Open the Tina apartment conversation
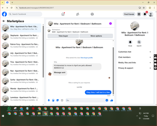This screenshot has width=157, height=126. coord(21,63)
